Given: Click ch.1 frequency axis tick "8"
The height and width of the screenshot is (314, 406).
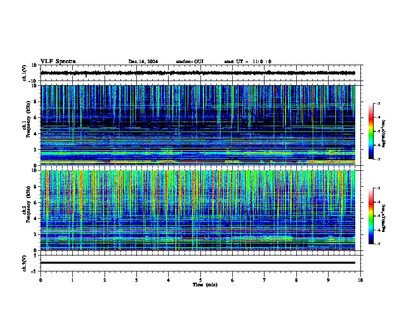Looking at the screenshot, I should coord(35,102).
